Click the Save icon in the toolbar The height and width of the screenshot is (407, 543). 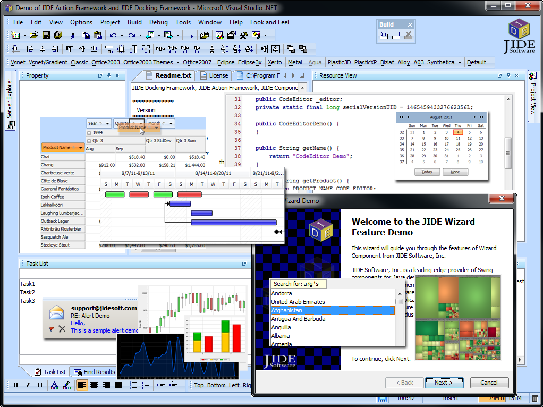coord(46,36)
